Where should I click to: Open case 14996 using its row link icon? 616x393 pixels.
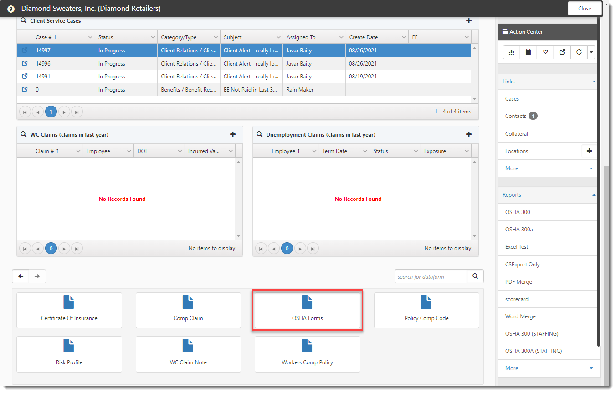coord(25,64)
